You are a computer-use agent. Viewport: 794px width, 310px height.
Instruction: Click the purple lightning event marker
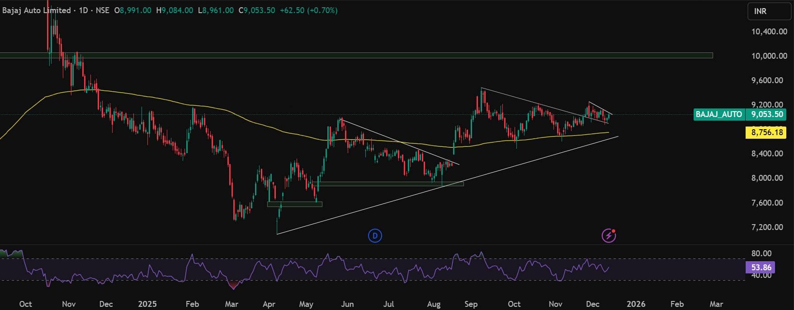(x=609, y=235)
